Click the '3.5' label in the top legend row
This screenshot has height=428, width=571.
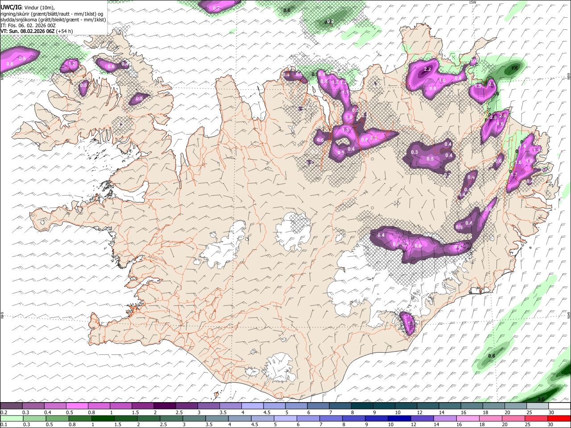point(223,412)
